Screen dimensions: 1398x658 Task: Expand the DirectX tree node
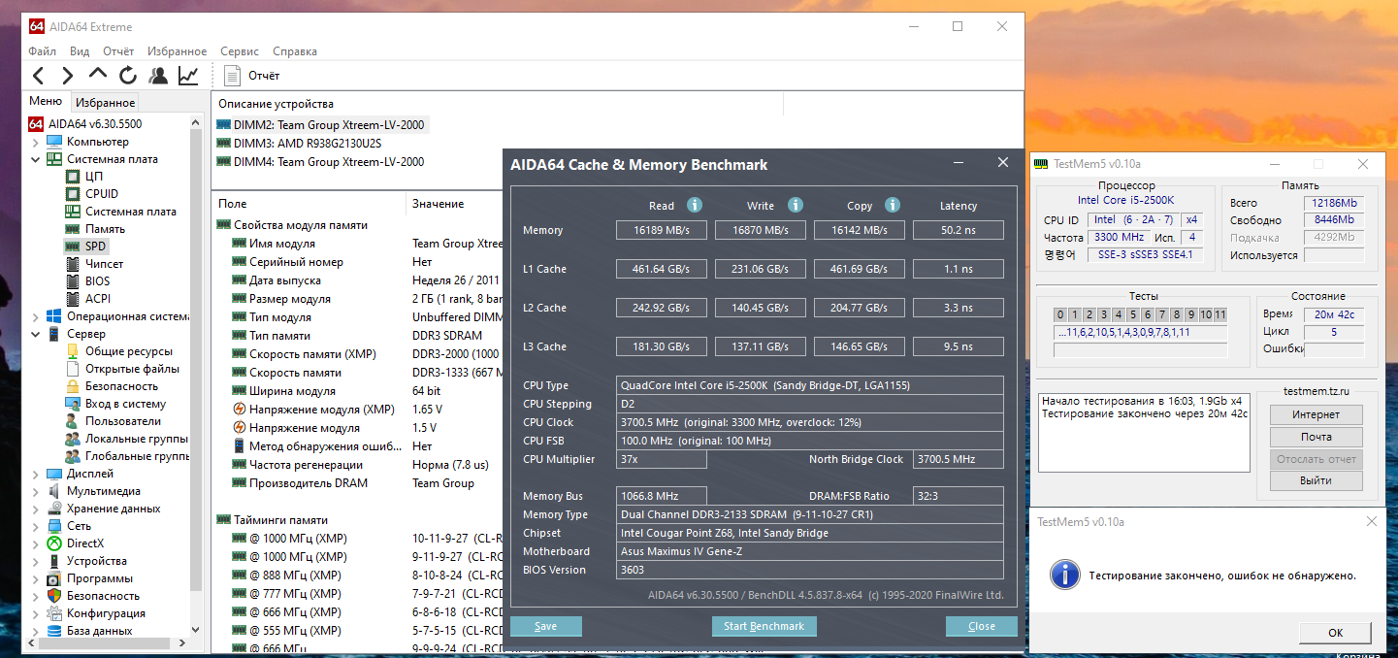click(x=36, y=543)
